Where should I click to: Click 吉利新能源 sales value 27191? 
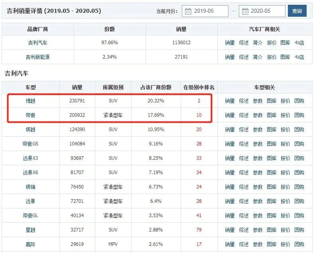(x=181, y=57)
